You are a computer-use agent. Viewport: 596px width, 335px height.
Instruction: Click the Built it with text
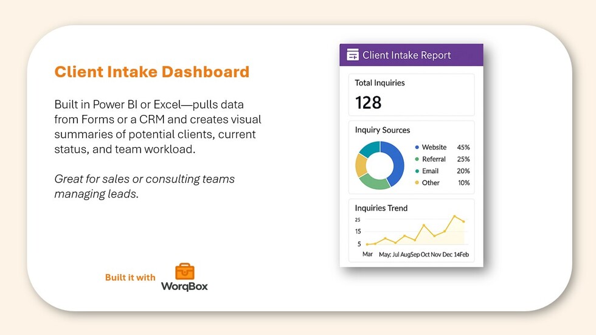tap(130, 277)
